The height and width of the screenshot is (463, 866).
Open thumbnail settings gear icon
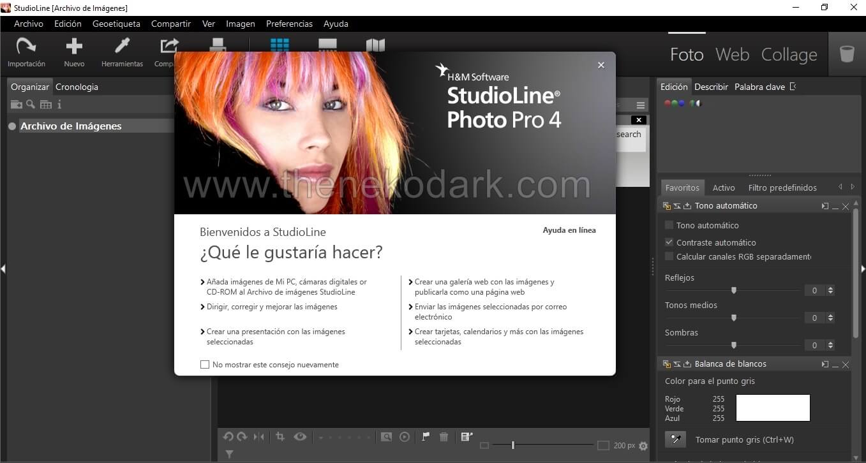pos(643,446)
